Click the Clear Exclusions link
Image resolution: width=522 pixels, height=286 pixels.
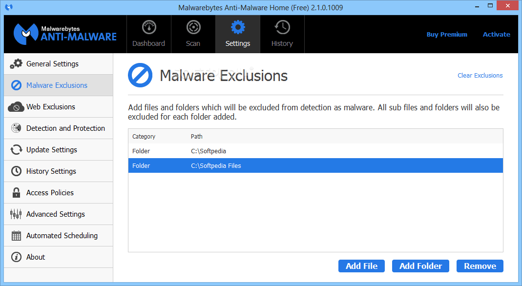pos(480,76)
